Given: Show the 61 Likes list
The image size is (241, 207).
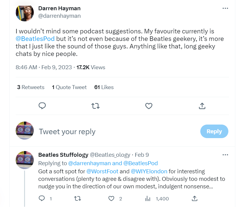Looking at the screenshot, I should pos(104,87).
